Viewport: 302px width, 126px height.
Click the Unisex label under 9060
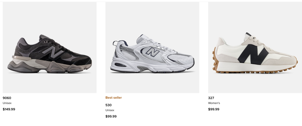tap(7, 103)
